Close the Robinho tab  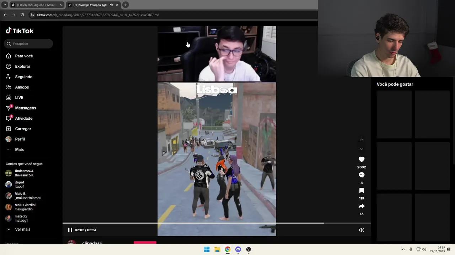pos(60,5)
